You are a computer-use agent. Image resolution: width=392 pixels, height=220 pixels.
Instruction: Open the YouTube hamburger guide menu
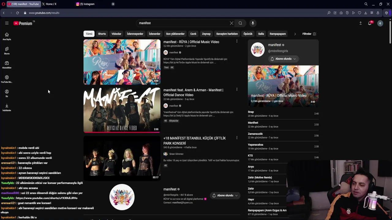(7, 23)
